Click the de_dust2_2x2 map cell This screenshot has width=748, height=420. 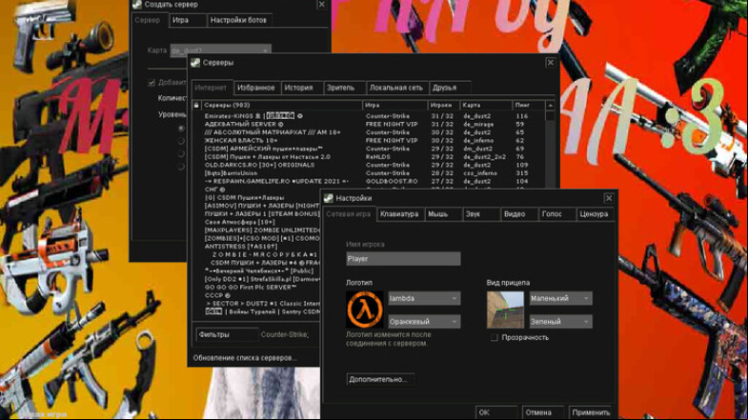pyautogui.click(x=484, y=157)
